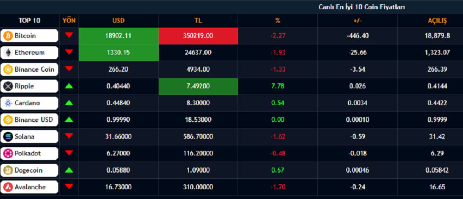Screen dimensions: 463x199
Task: Click Solana's red down arrow
Action: 69,136
